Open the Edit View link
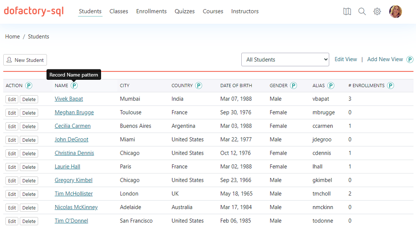Viewport: 416px width, 227px height. click(x=346, y=59)
